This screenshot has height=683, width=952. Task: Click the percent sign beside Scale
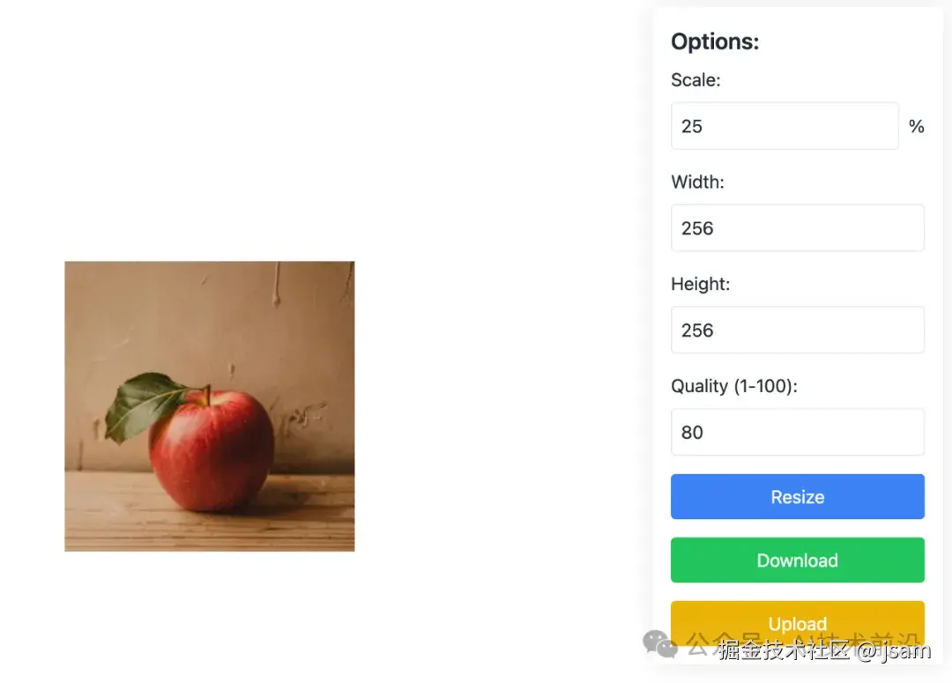coord(917,127)
